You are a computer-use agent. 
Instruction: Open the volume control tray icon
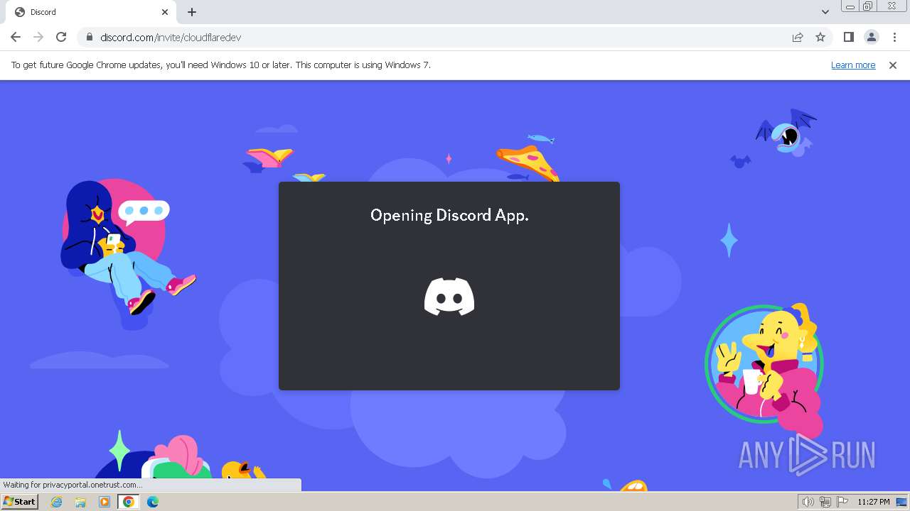(808, 502)
